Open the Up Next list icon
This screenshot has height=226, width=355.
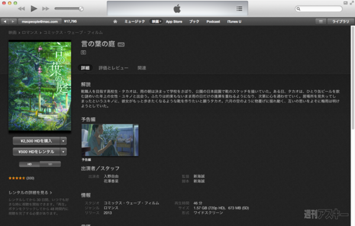(239, 9)
